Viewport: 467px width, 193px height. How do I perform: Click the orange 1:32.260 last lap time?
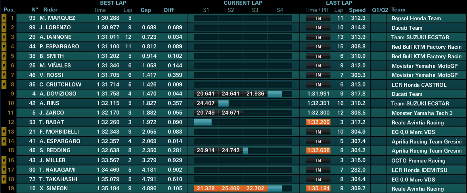(318, 122)
